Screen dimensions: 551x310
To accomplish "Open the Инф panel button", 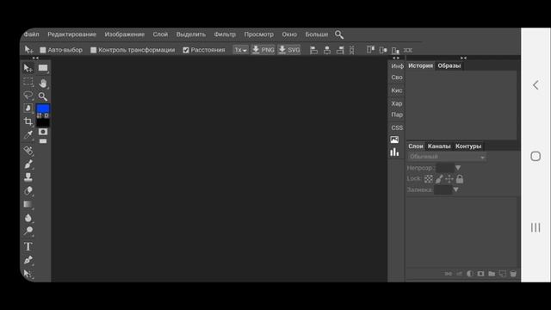I will (397, 66).
